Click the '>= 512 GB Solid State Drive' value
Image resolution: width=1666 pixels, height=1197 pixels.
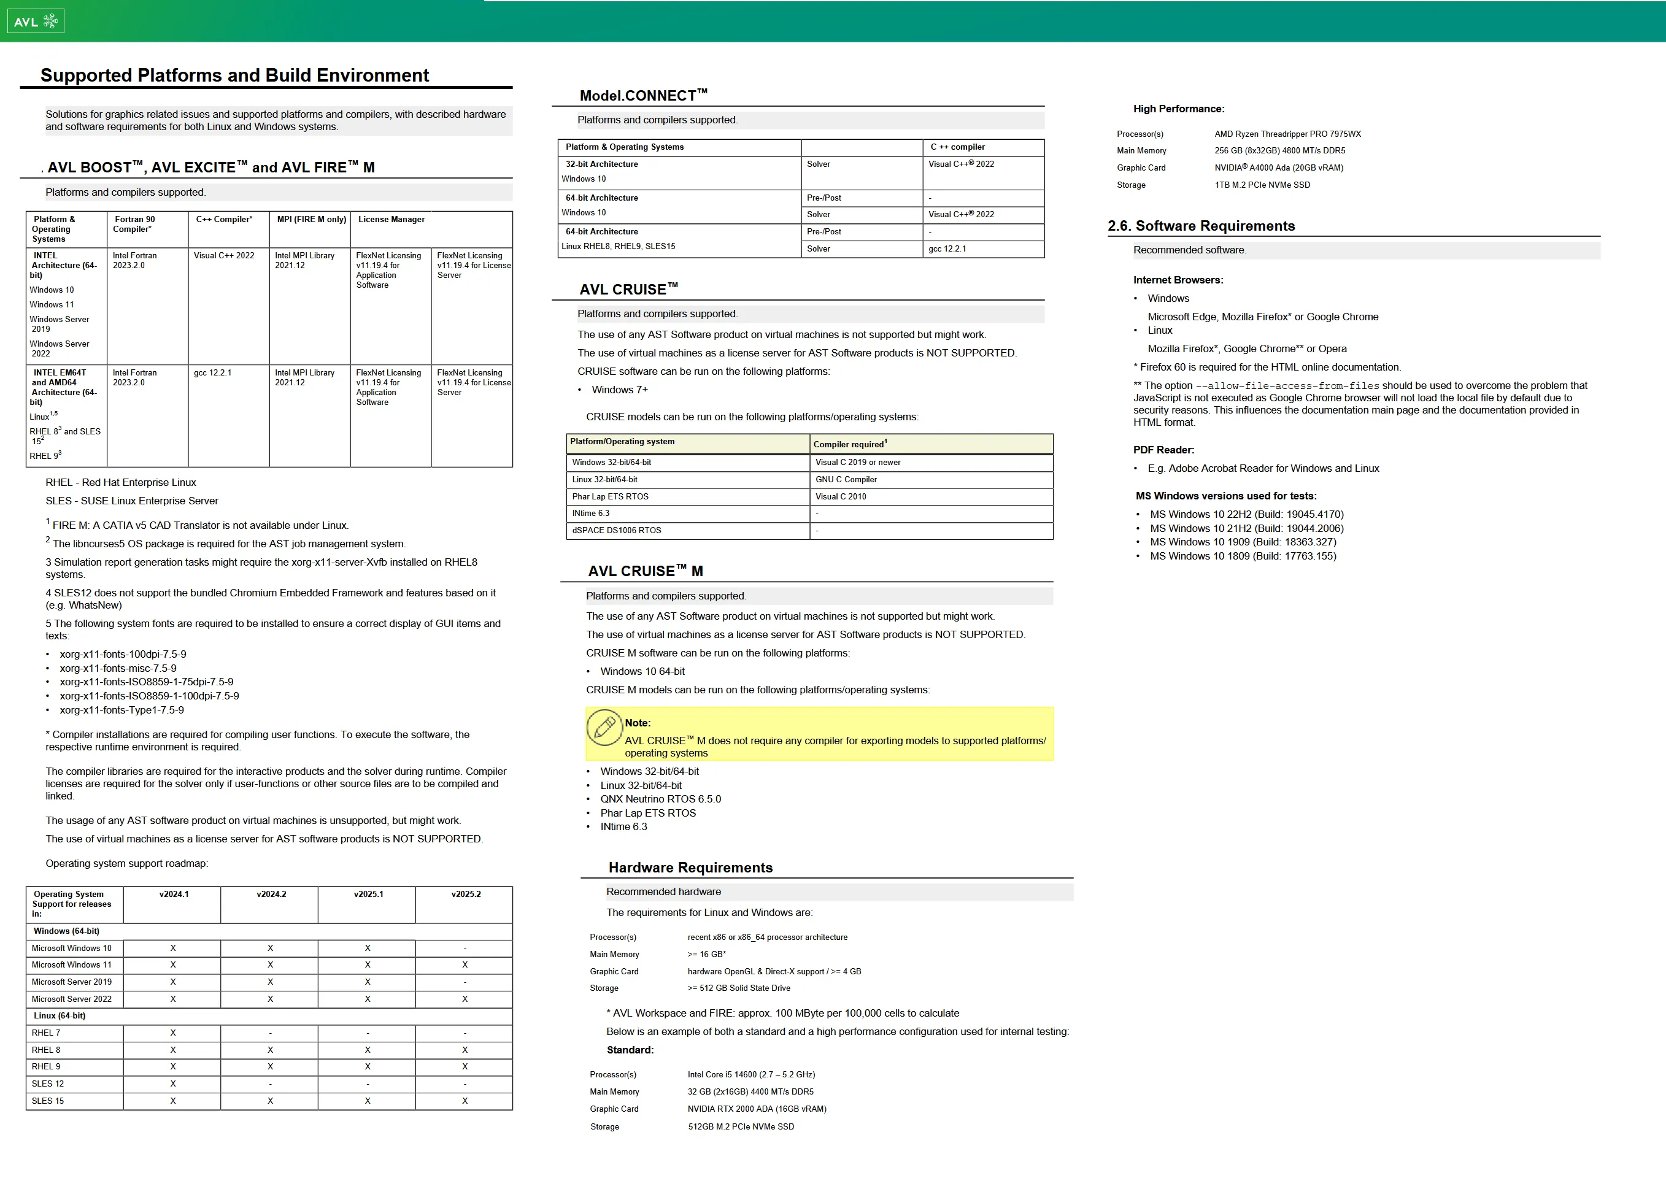(738, 988)
